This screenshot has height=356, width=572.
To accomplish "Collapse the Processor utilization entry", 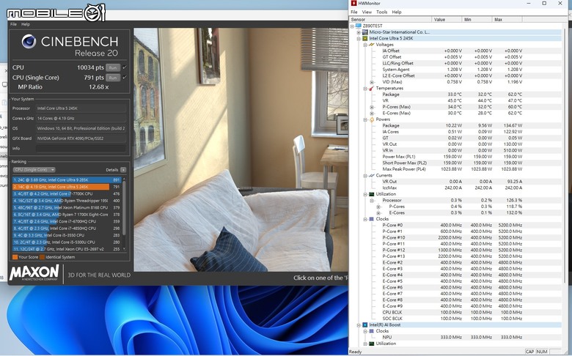I will [372, 201].
